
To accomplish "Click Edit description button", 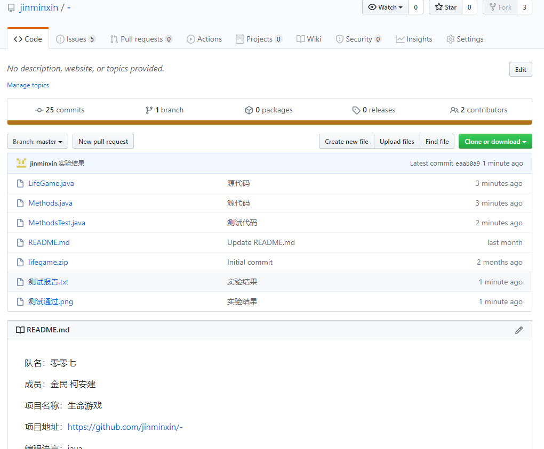I will point(521,70).
